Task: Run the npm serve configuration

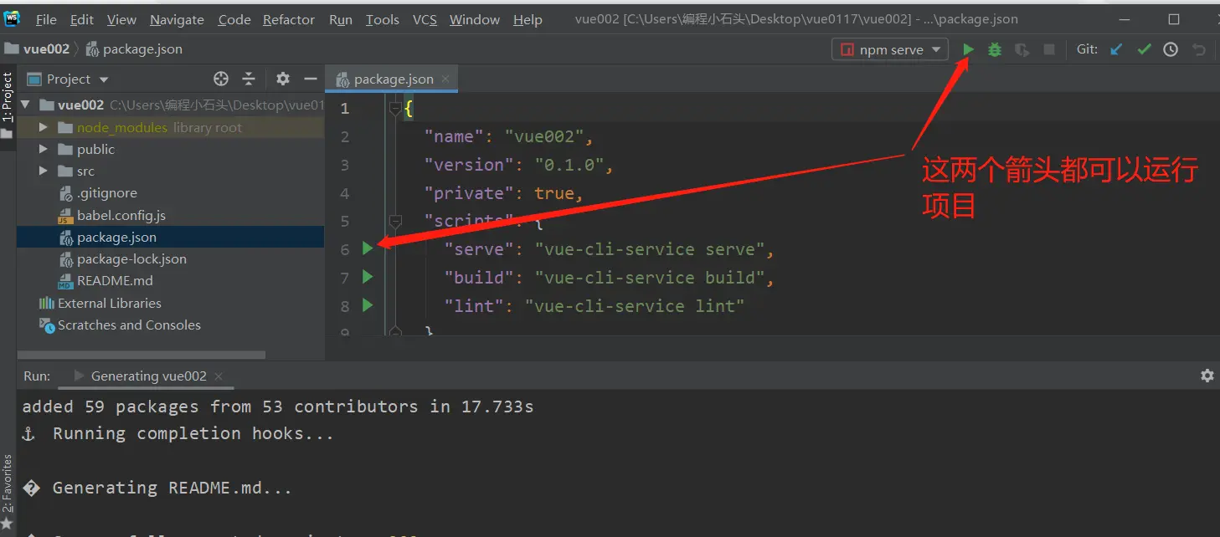Action: click(x=968, y=49)
